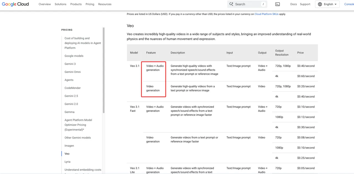Open the Resources menu

[105, 4]
